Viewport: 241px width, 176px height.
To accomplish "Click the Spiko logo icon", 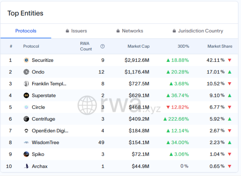I will [26, 154].
